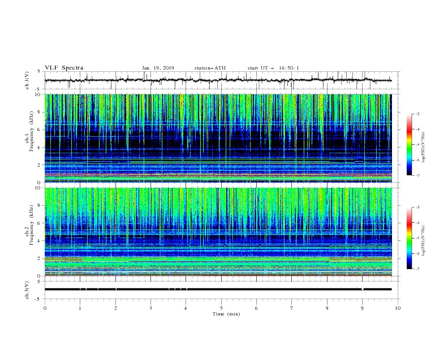Image resolution: width=448 pixels, height=346 pixels.
Task: Select the "station=ATH" header text
Action: click(x=210, y=68)
